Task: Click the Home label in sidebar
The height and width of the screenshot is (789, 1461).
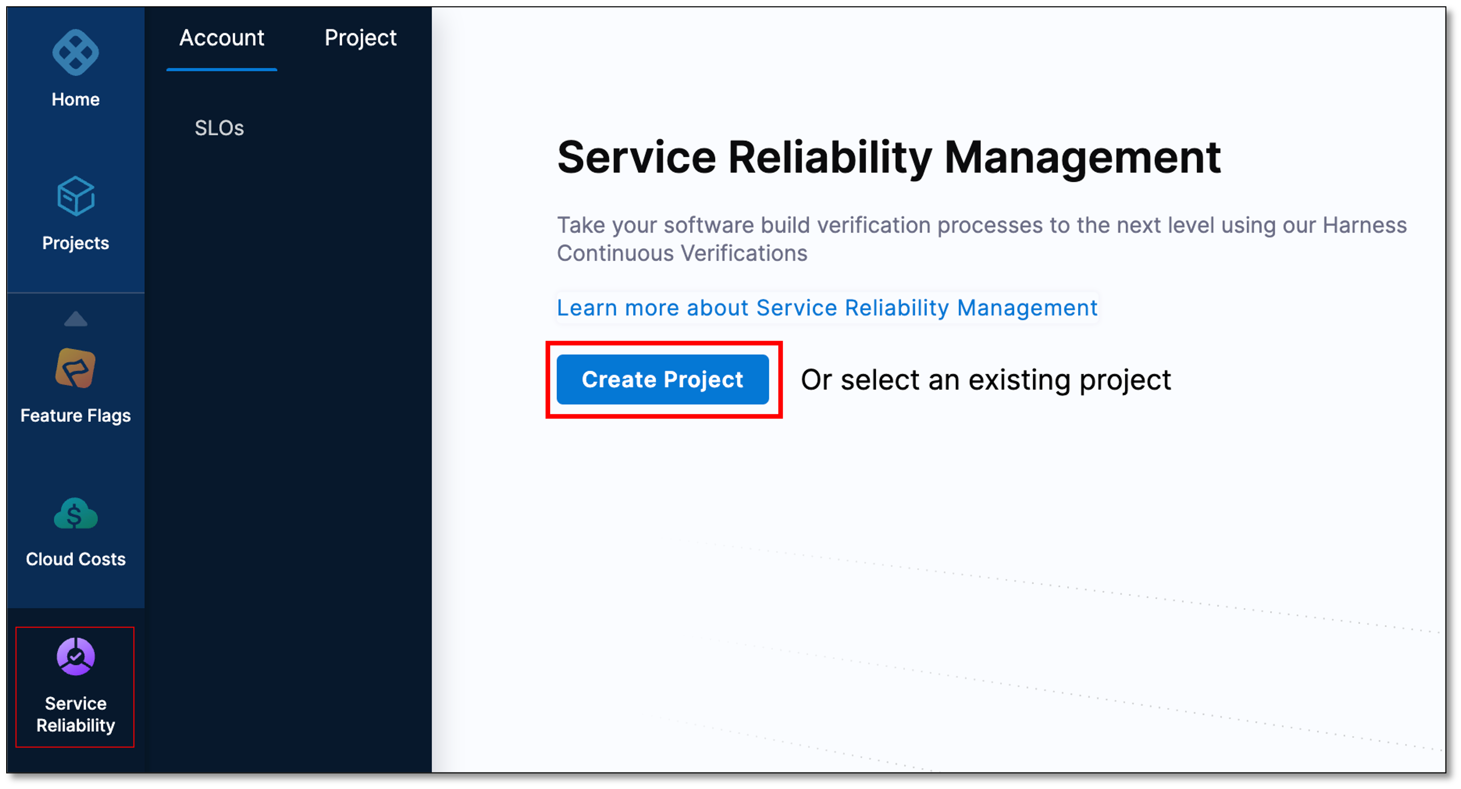Action: (x=75, y=99)
